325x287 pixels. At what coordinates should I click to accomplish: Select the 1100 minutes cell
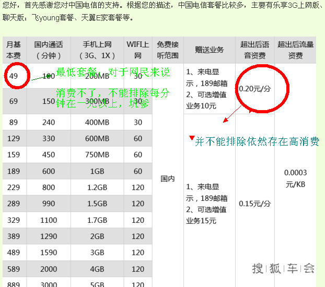[x=49, y=220]
